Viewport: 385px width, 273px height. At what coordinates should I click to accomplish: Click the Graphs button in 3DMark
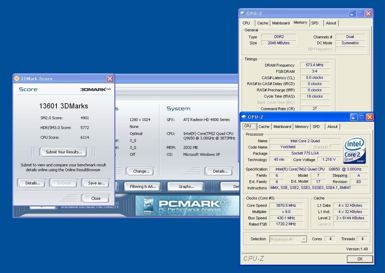click(x=186, y=187)
